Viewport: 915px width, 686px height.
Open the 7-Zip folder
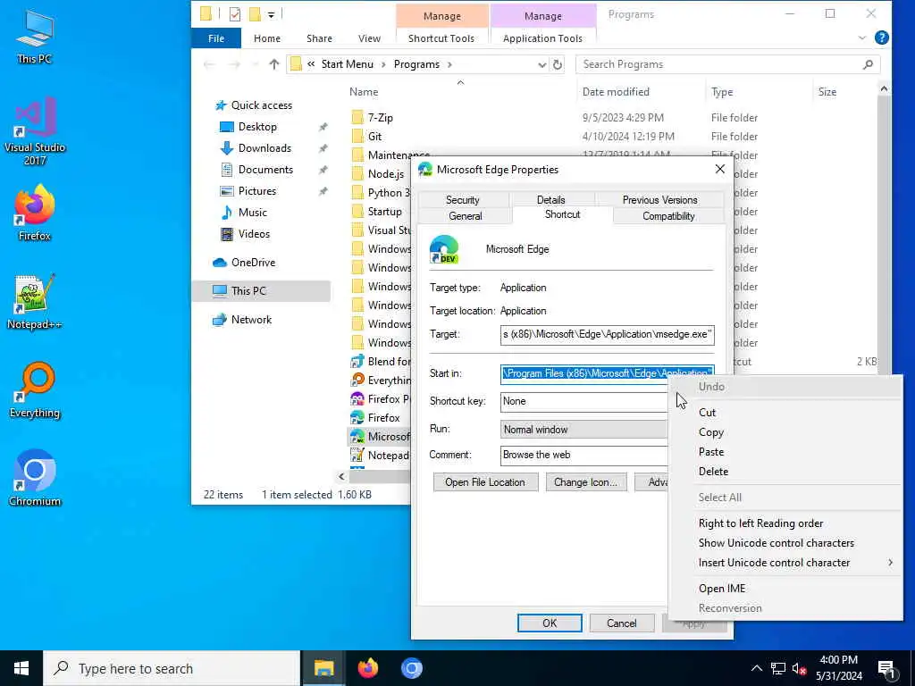380,117
